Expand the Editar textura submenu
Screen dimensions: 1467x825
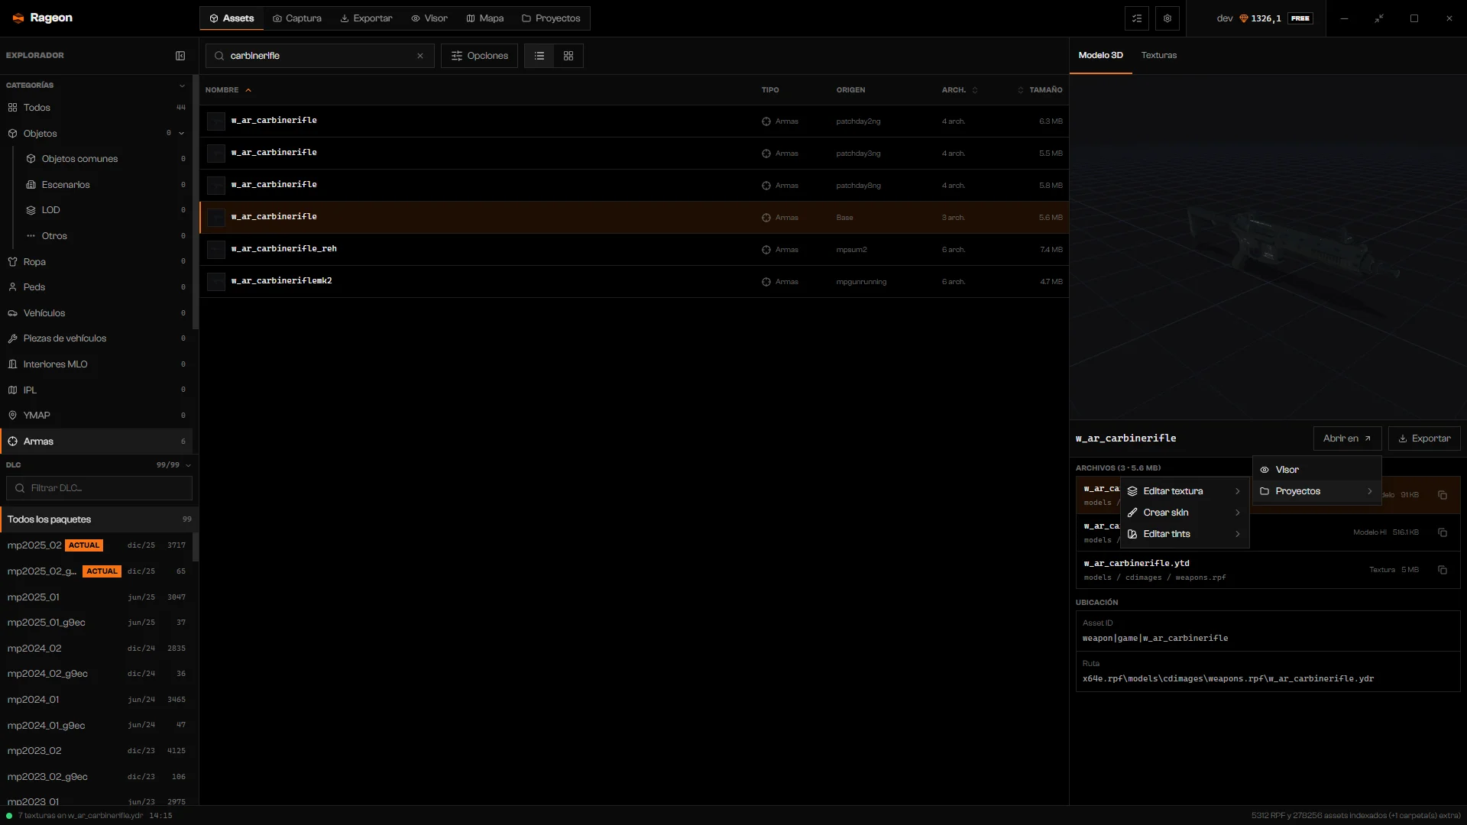(x=1184, y=491)
